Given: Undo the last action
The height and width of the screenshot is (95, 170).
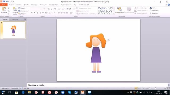Looking at the screenshot, I should (7, 1).
